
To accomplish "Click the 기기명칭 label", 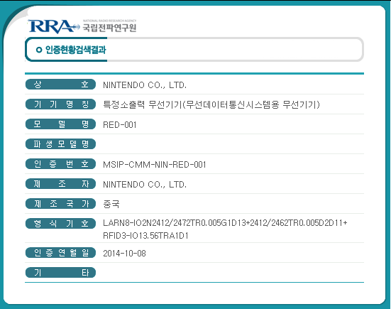I will 60,104.
